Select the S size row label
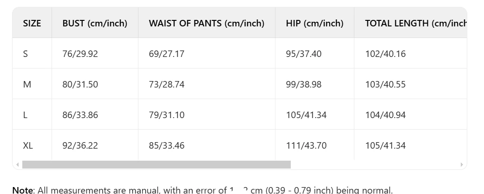484x194 pixels. point(25,54)
